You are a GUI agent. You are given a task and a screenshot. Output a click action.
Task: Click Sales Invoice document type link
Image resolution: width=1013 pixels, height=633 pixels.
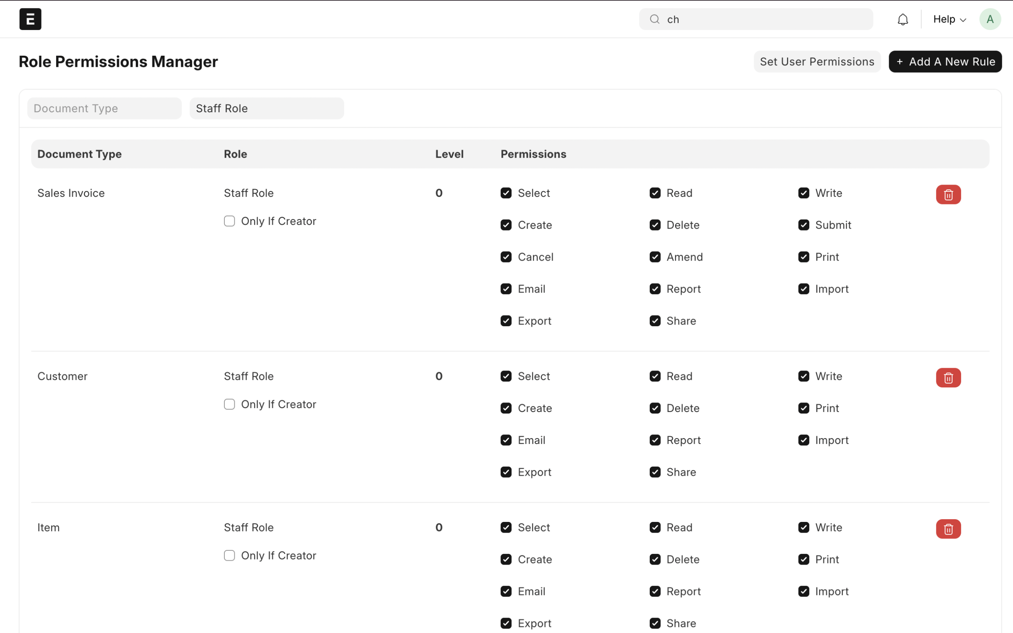[x=71, y=193]
